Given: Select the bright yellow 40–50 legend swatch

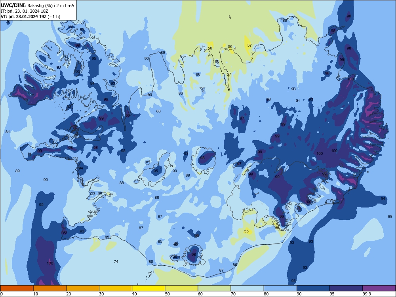Looking at the screenshot, I should pos(148,288).
